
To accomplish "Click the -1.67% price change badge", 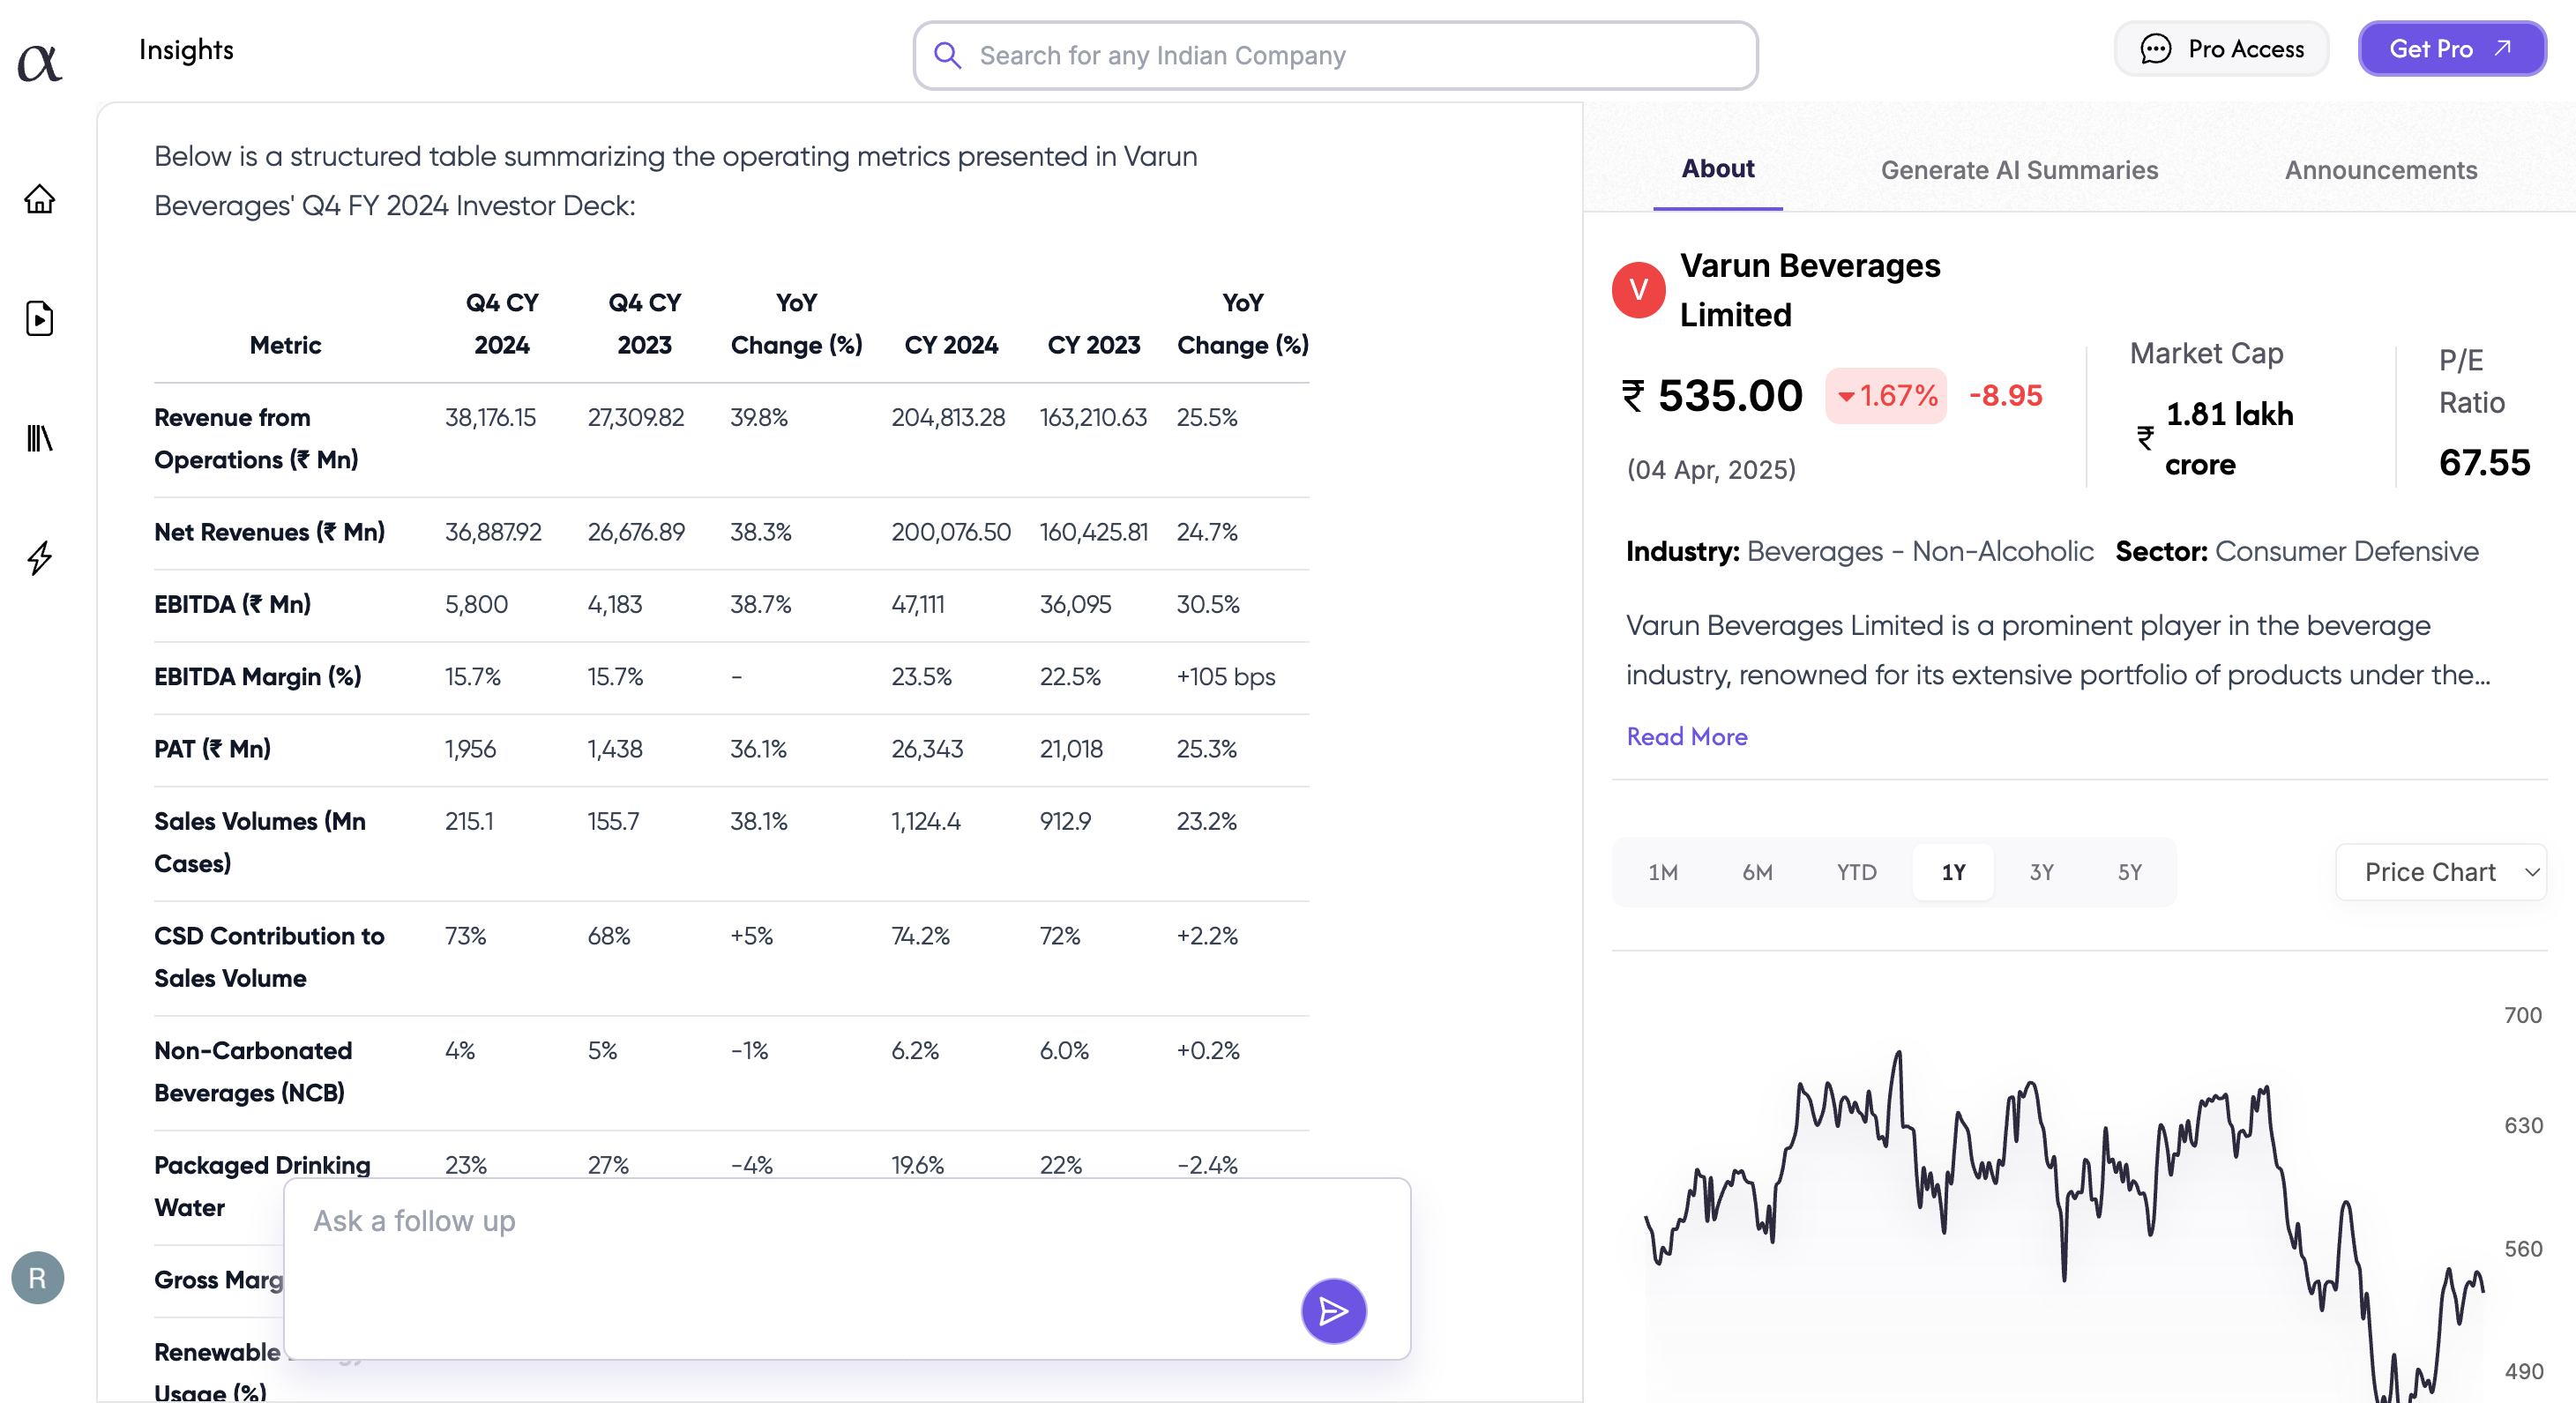I will click(1886, 395).
